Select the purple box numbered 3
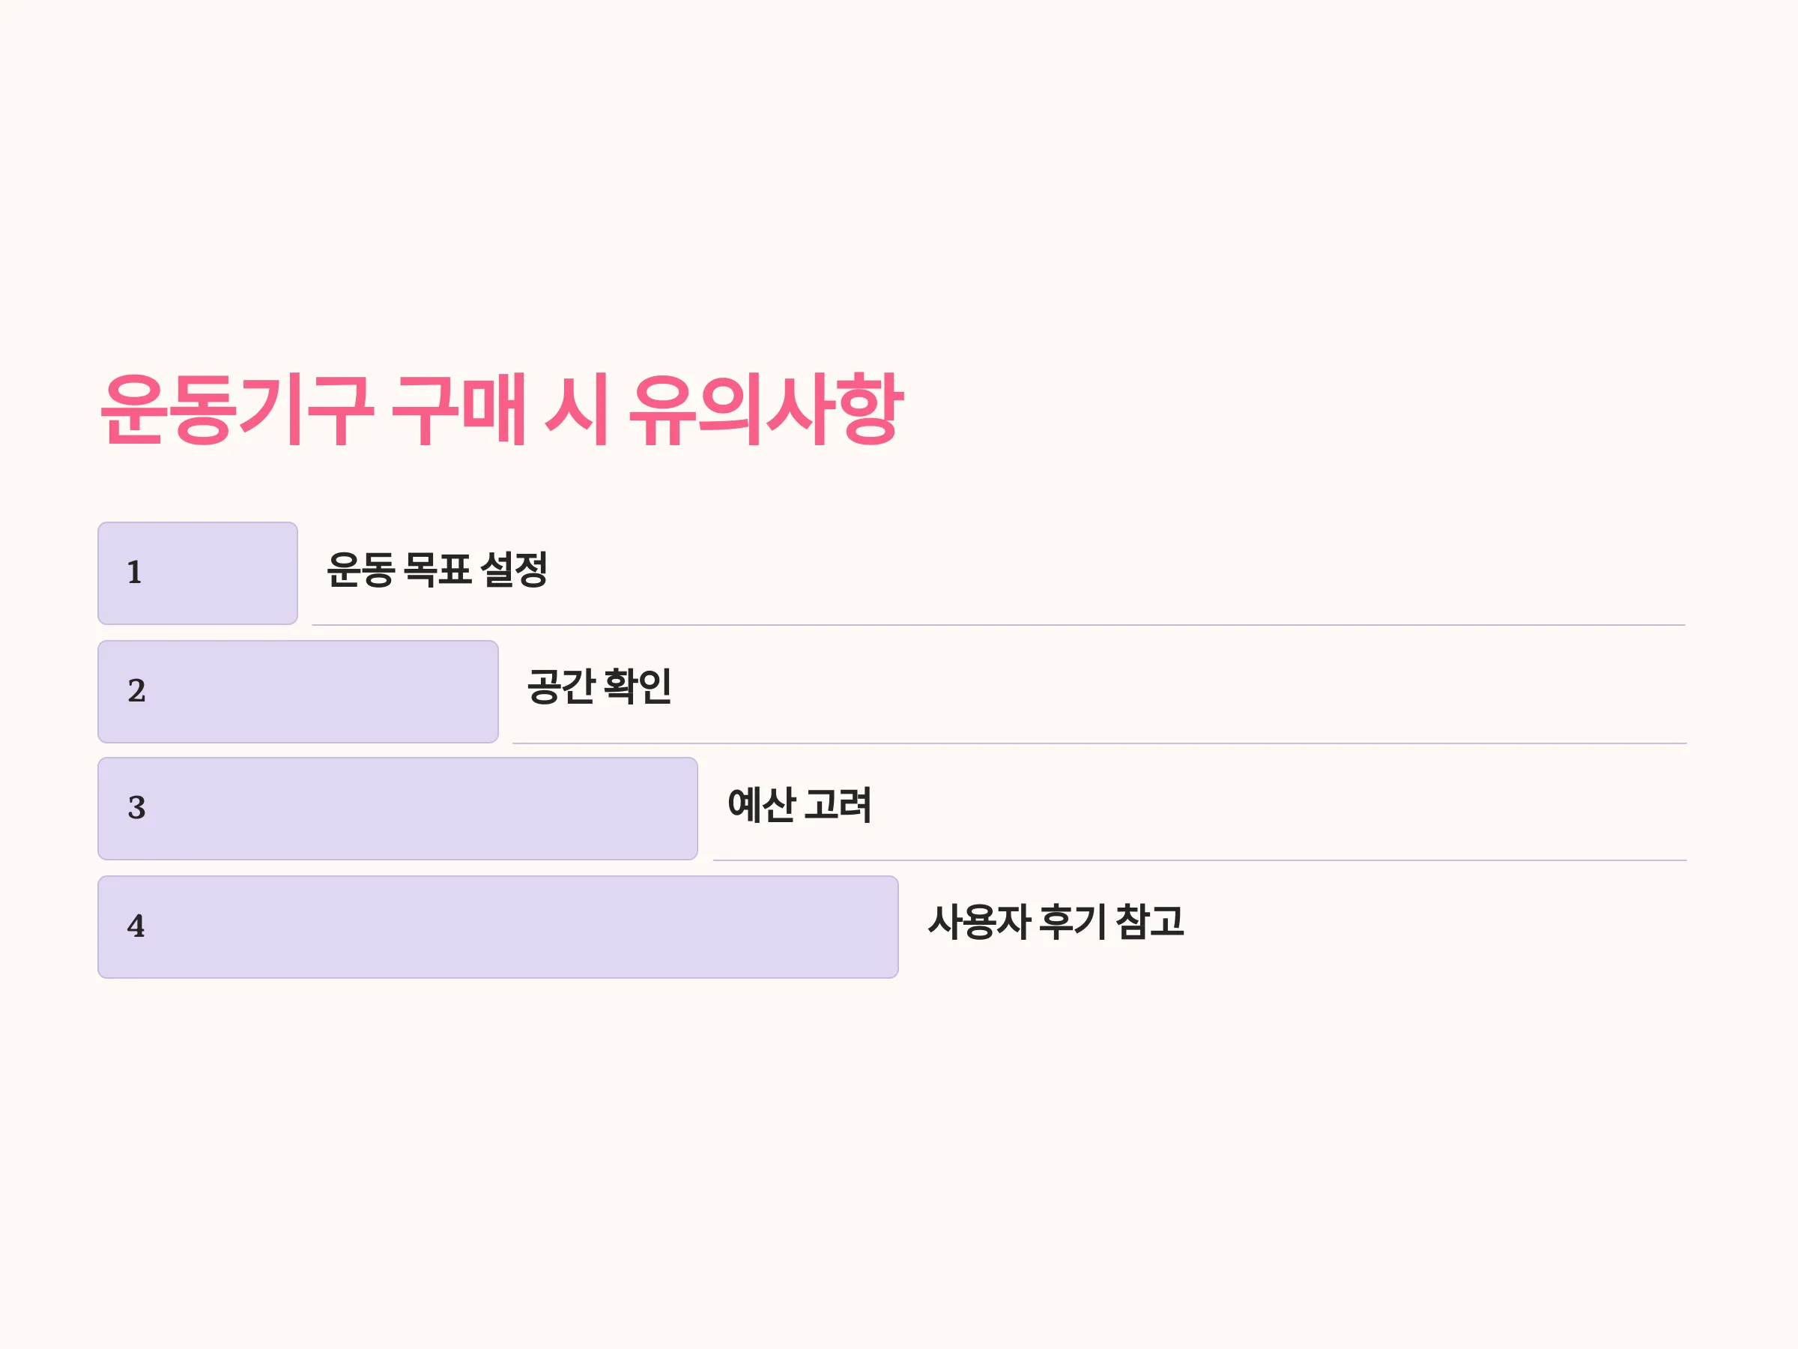 (x=398, y=808)
